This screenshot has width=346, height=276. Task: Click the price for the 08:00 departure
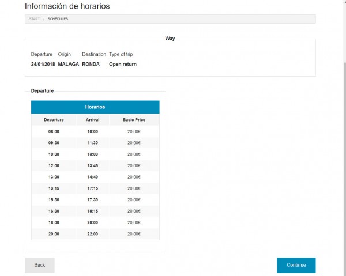(134, 131)
